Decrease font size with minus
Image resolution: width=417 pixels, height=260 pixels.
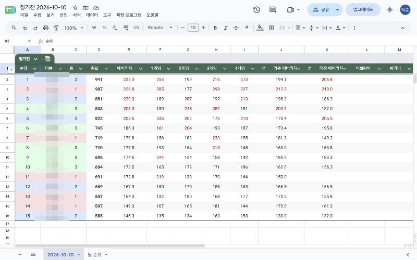182,28
